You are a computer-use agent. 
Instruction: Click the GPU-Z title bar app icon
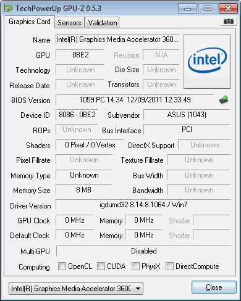pyautogui.click(x=9, y=8)
